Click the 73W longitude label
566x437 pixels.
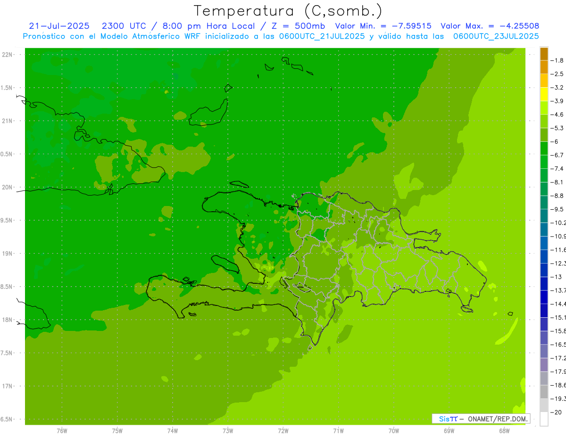coord(228,431)
